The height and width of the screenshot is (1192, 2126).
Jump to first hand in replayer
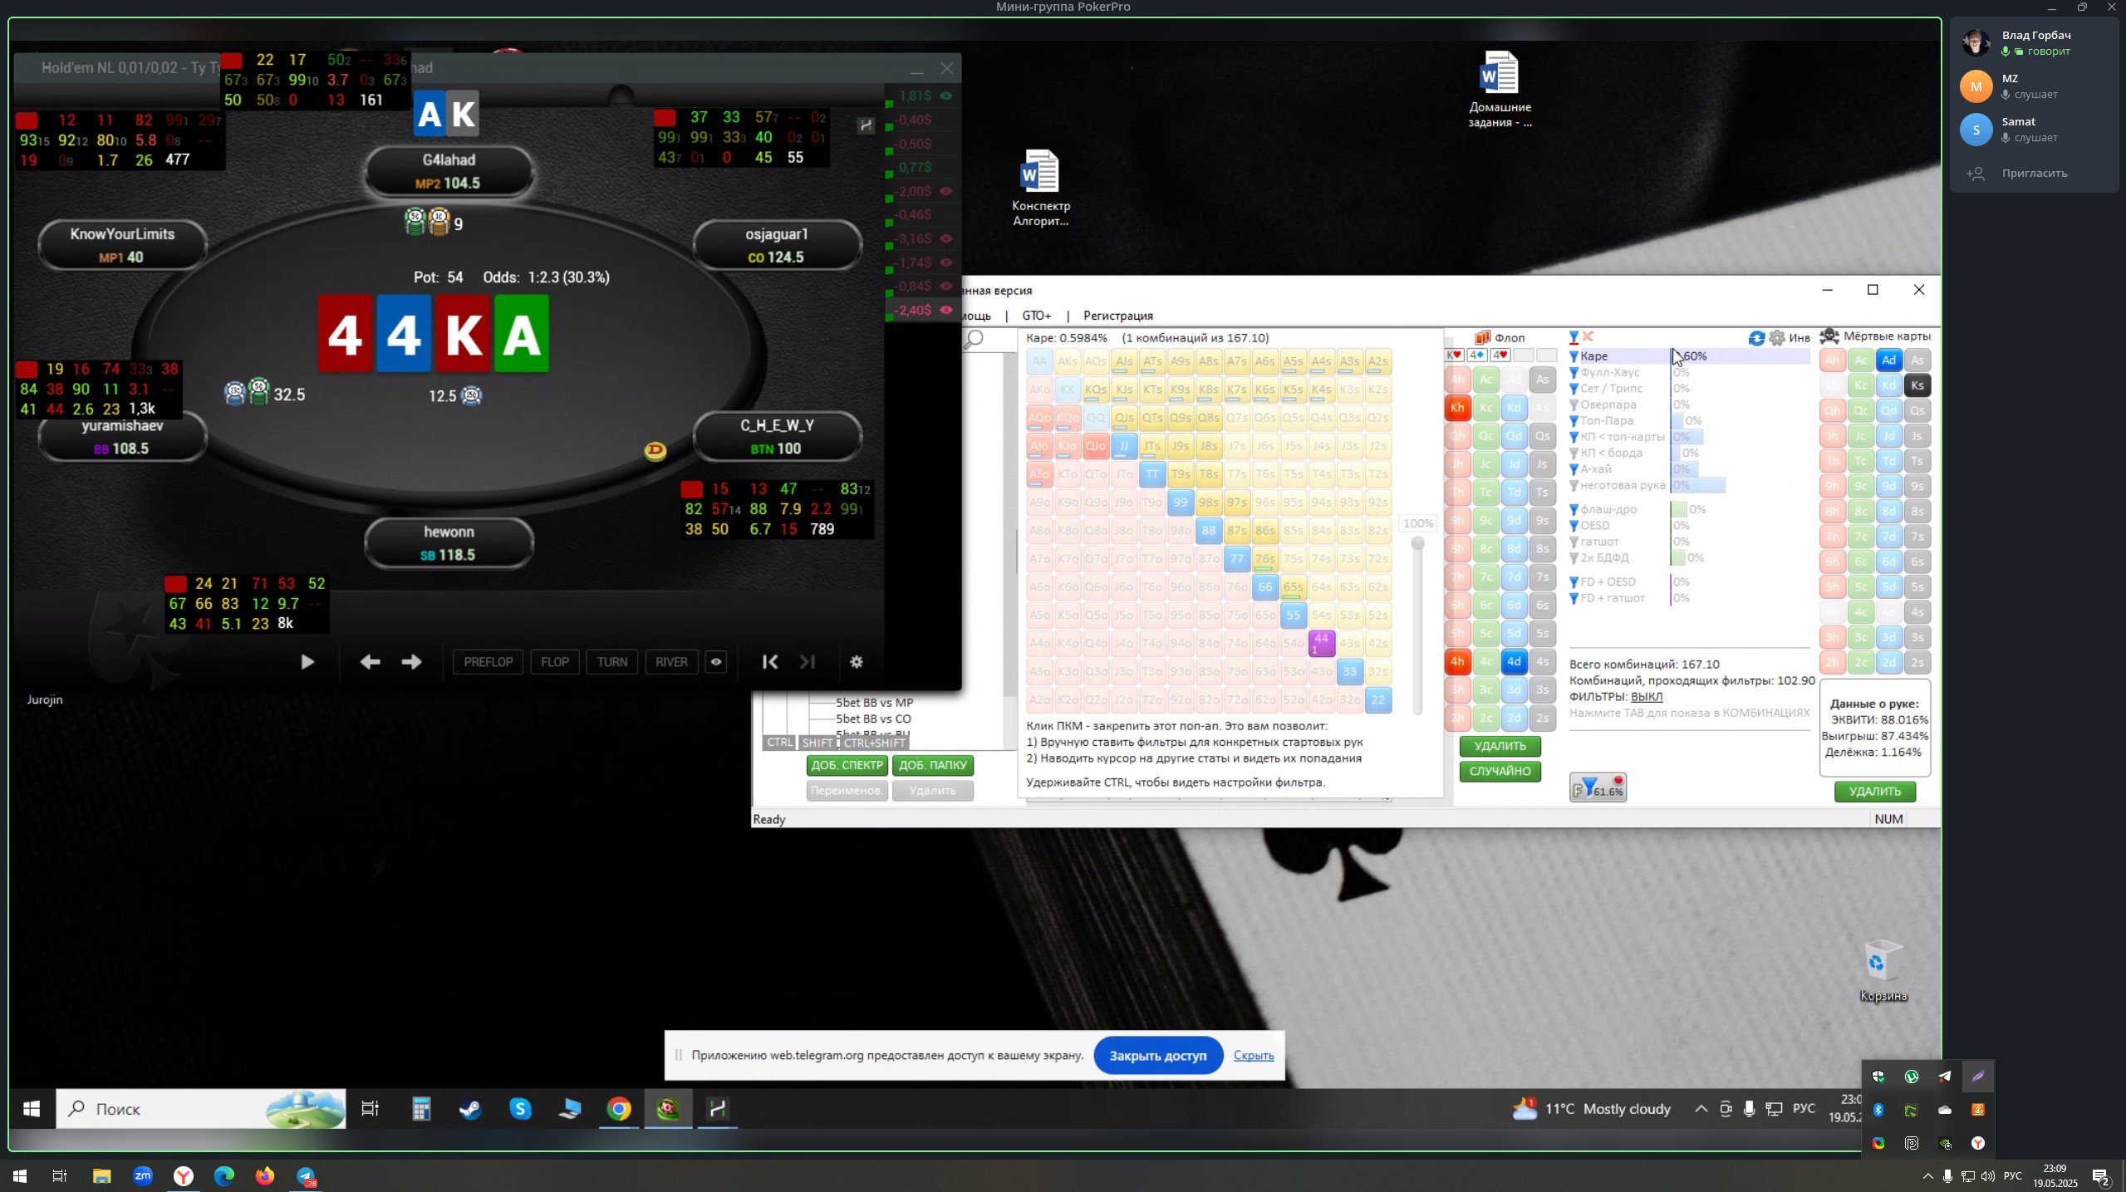click(770, 662)
